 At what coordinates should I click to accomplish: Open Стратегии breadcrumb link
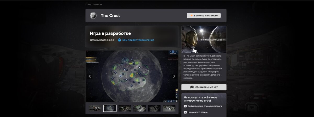(97, 4)
